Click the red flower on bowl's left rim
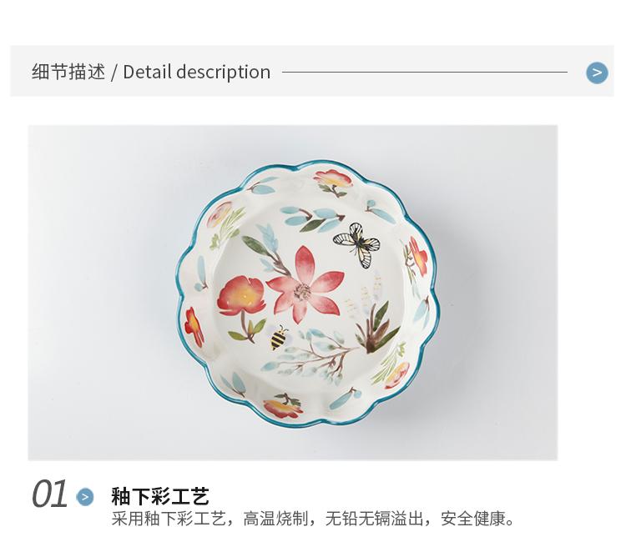The height and width of the screenshot is (557, 626). click(x=194, y=326)
